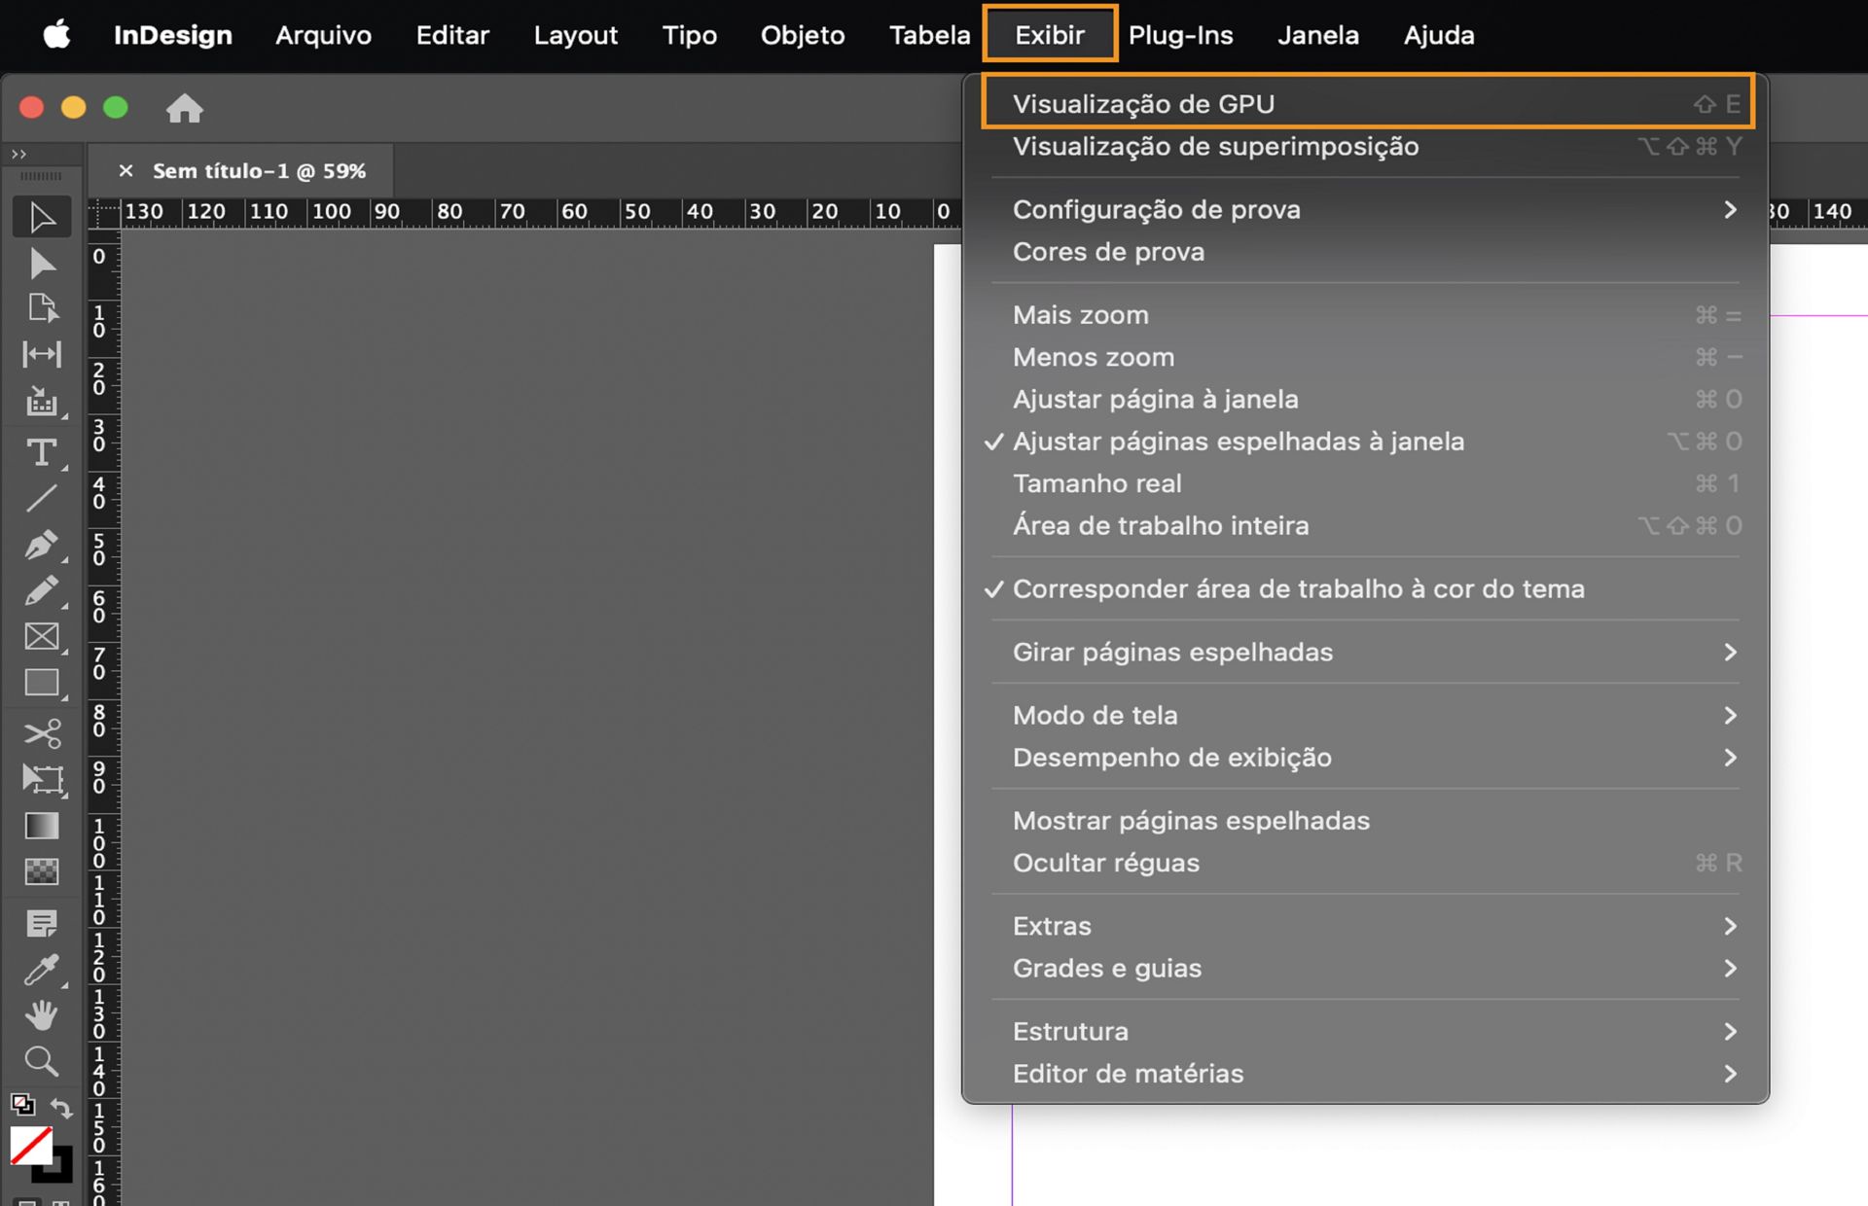Open the Grades e guias submenu

point(1107,968)
